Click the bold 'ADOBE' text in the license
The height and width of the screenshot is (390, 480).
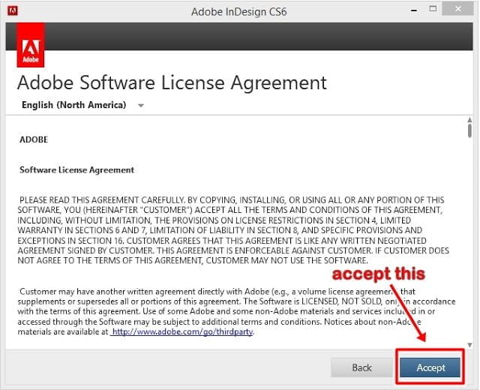point(34,139)
